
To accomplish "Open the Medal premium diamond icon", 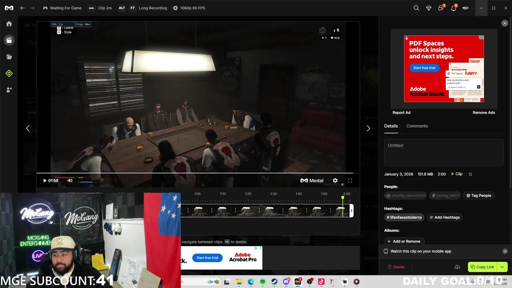I will coord(429,8).
